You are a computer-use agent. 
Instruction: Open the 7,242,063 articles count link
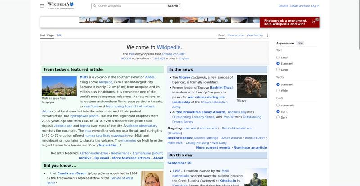pos(158,58)
